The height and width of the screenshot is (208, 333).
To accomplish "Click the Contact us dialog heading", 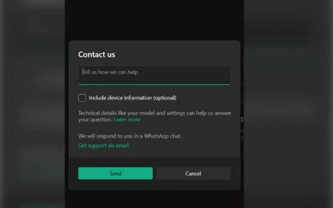I will 96,55.
